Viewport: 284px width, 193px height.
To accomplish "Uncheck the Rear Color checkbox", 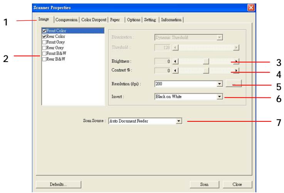I will pyautogui.click(x=44, y=37).
